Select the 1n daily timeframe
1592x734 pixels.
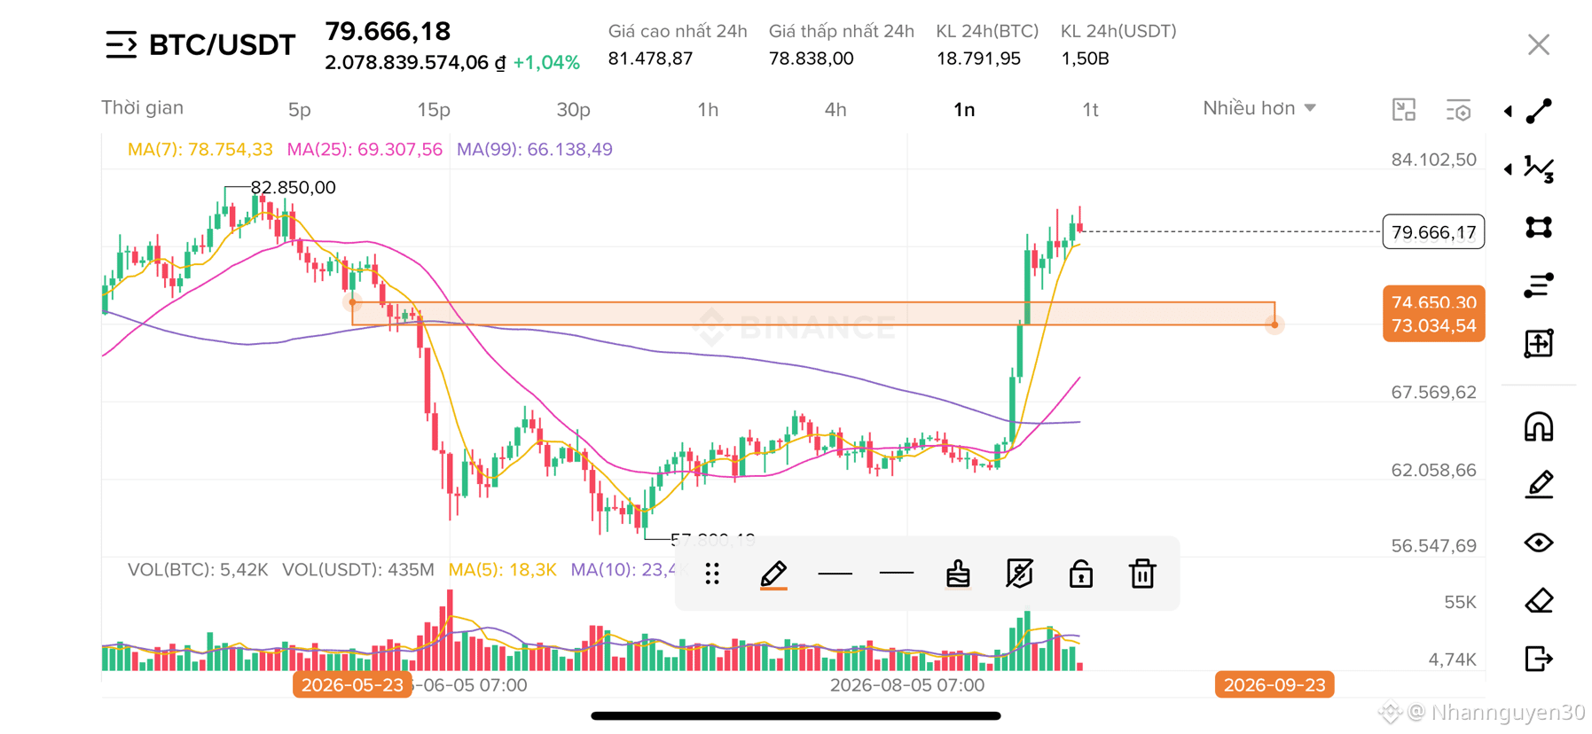(964, 110)
